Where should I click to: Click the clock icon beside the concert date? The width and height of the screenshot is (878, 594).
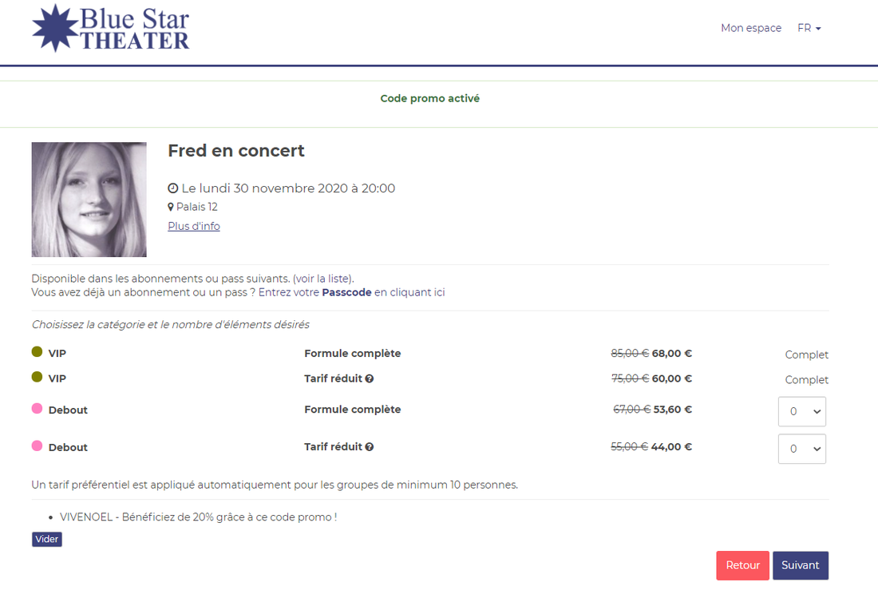(173, 188)
